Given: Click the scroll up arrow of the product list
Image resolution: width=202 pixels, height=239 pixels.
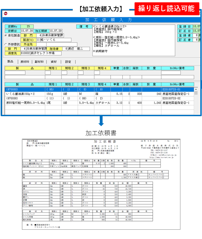Looking at the screenshot, I should point(196,90).
